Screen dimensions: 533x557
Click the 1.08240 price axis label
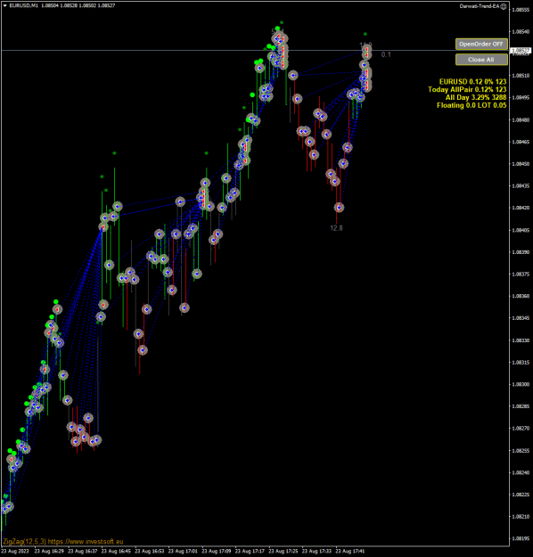pyautogui.click(x=521, y=473)
